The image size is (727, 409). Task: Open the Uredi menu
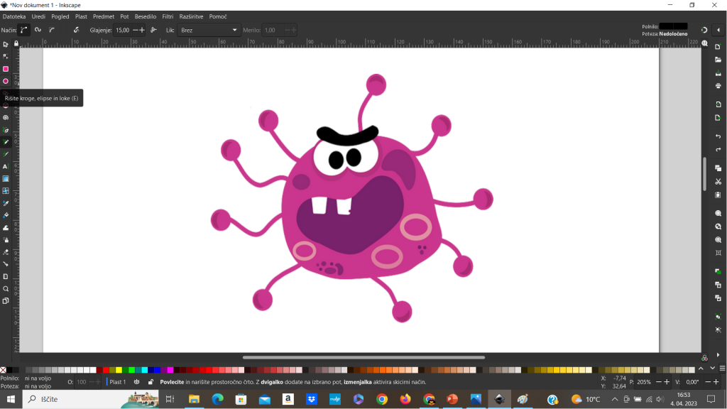pos(38,16)
